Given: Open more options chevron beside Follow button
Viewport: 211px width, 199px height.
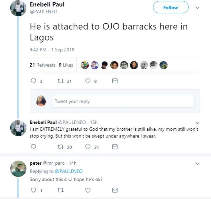Looking at the screenshot, I should pyautogui.click(x=197, y=7).
